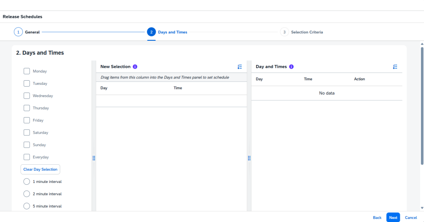Open multi-select icon in New Selection panel
Image resolution: width=424 pixels, height=222 pixels.
240,67
